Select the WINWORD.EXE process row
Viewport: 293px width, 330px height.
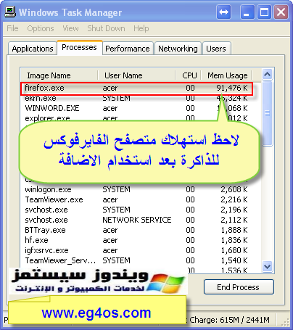coord(136,108)
